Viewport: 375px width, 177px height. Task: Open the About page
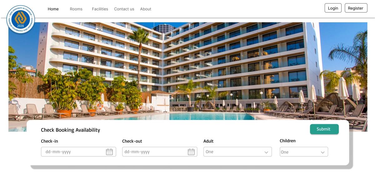coord(146,9)
